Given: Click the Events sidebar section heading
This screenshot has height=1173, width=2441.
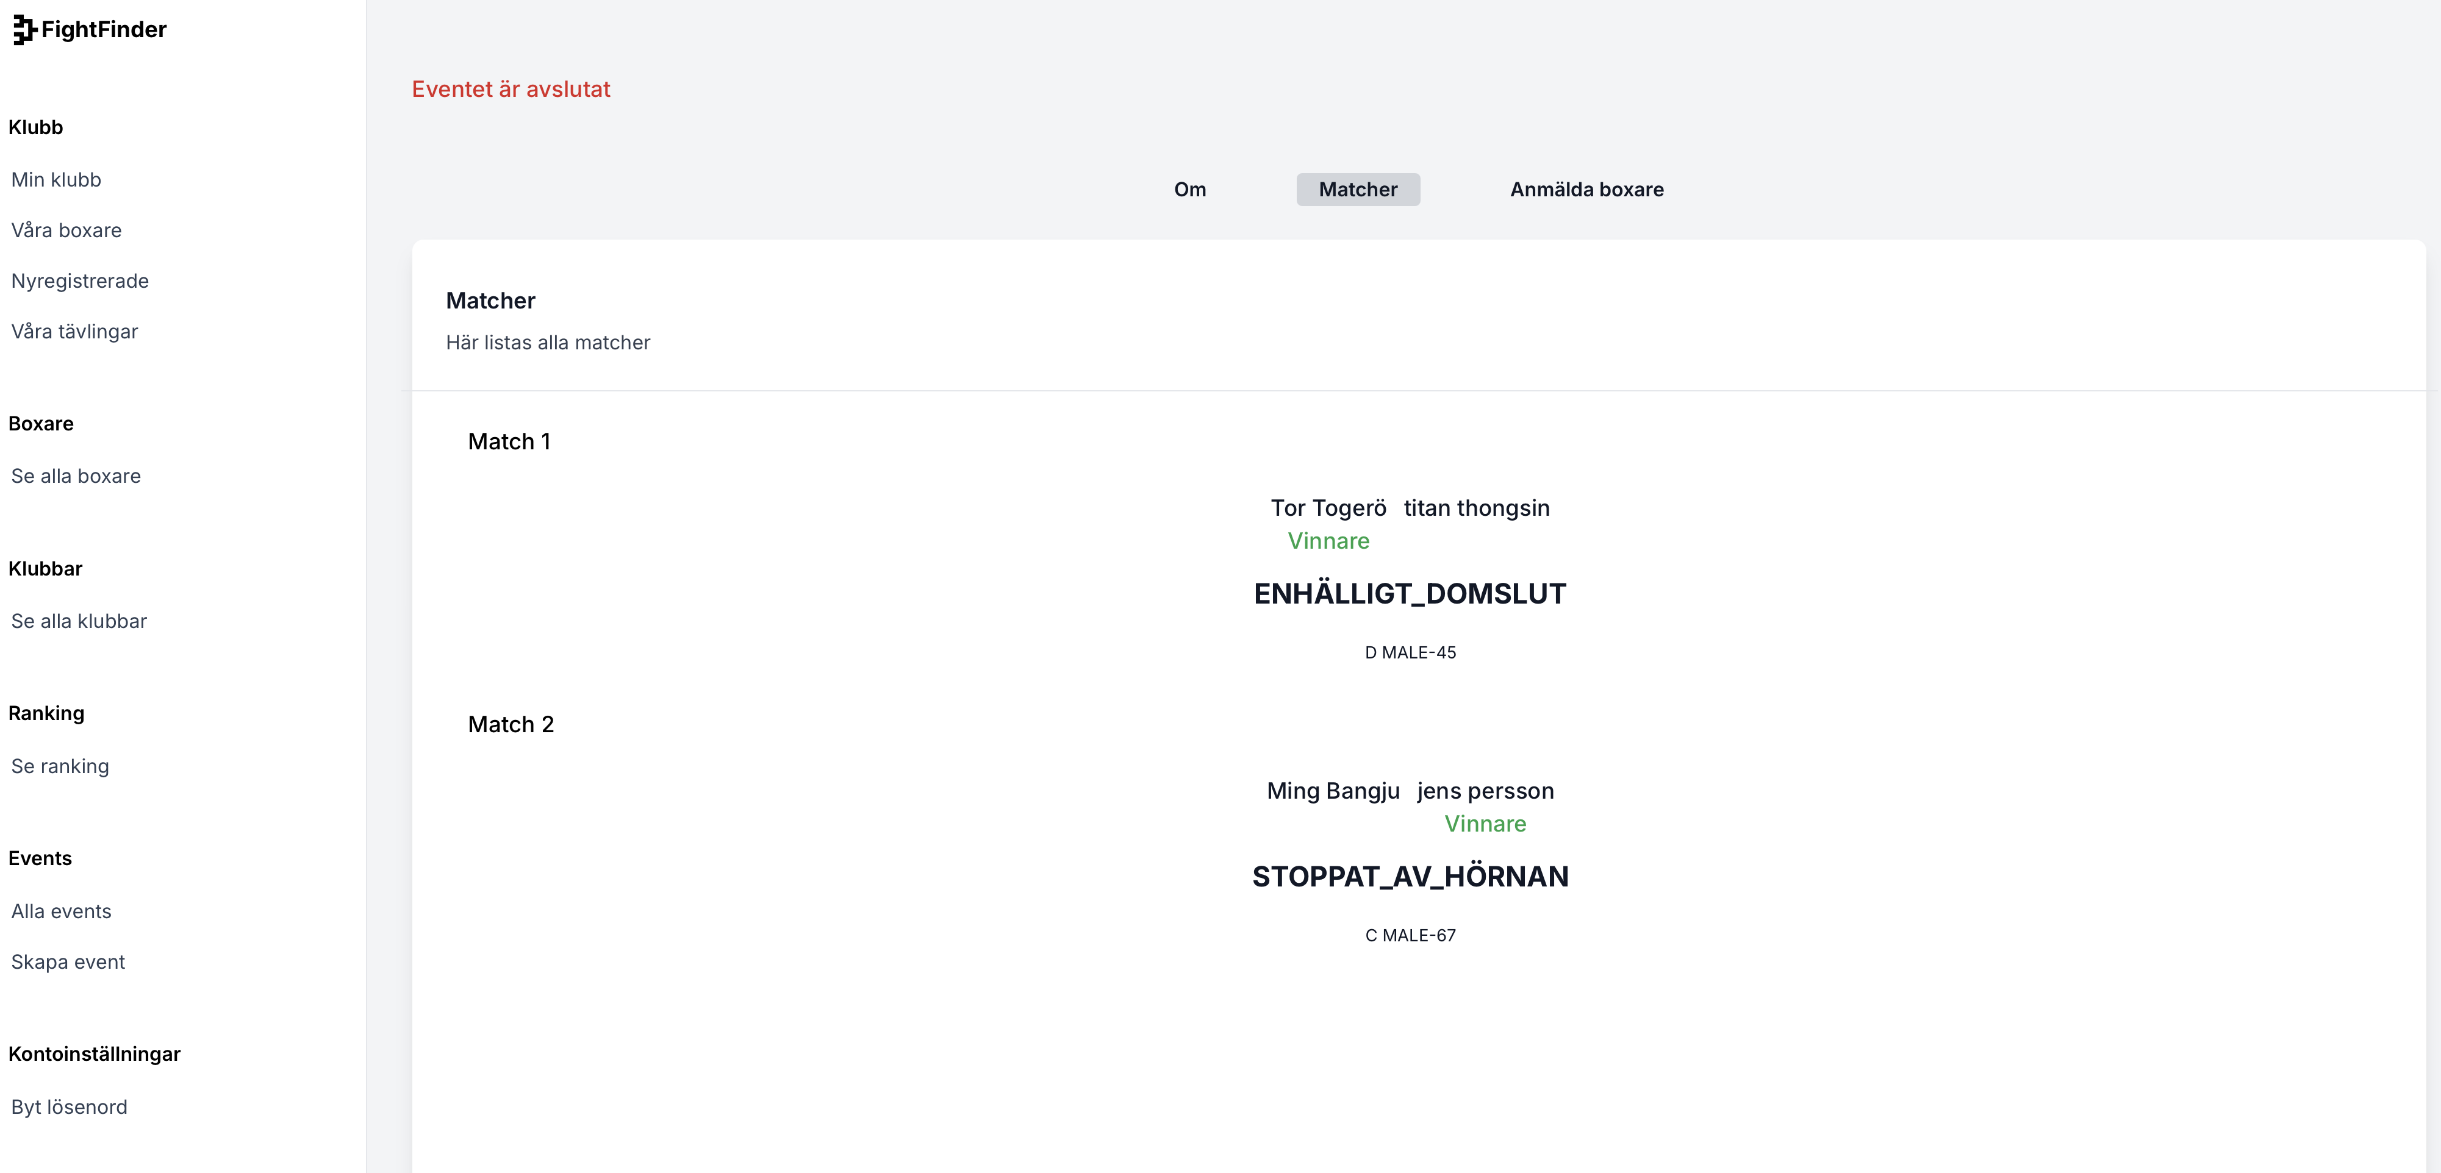Looking at the screenshot, I should 40,858.
